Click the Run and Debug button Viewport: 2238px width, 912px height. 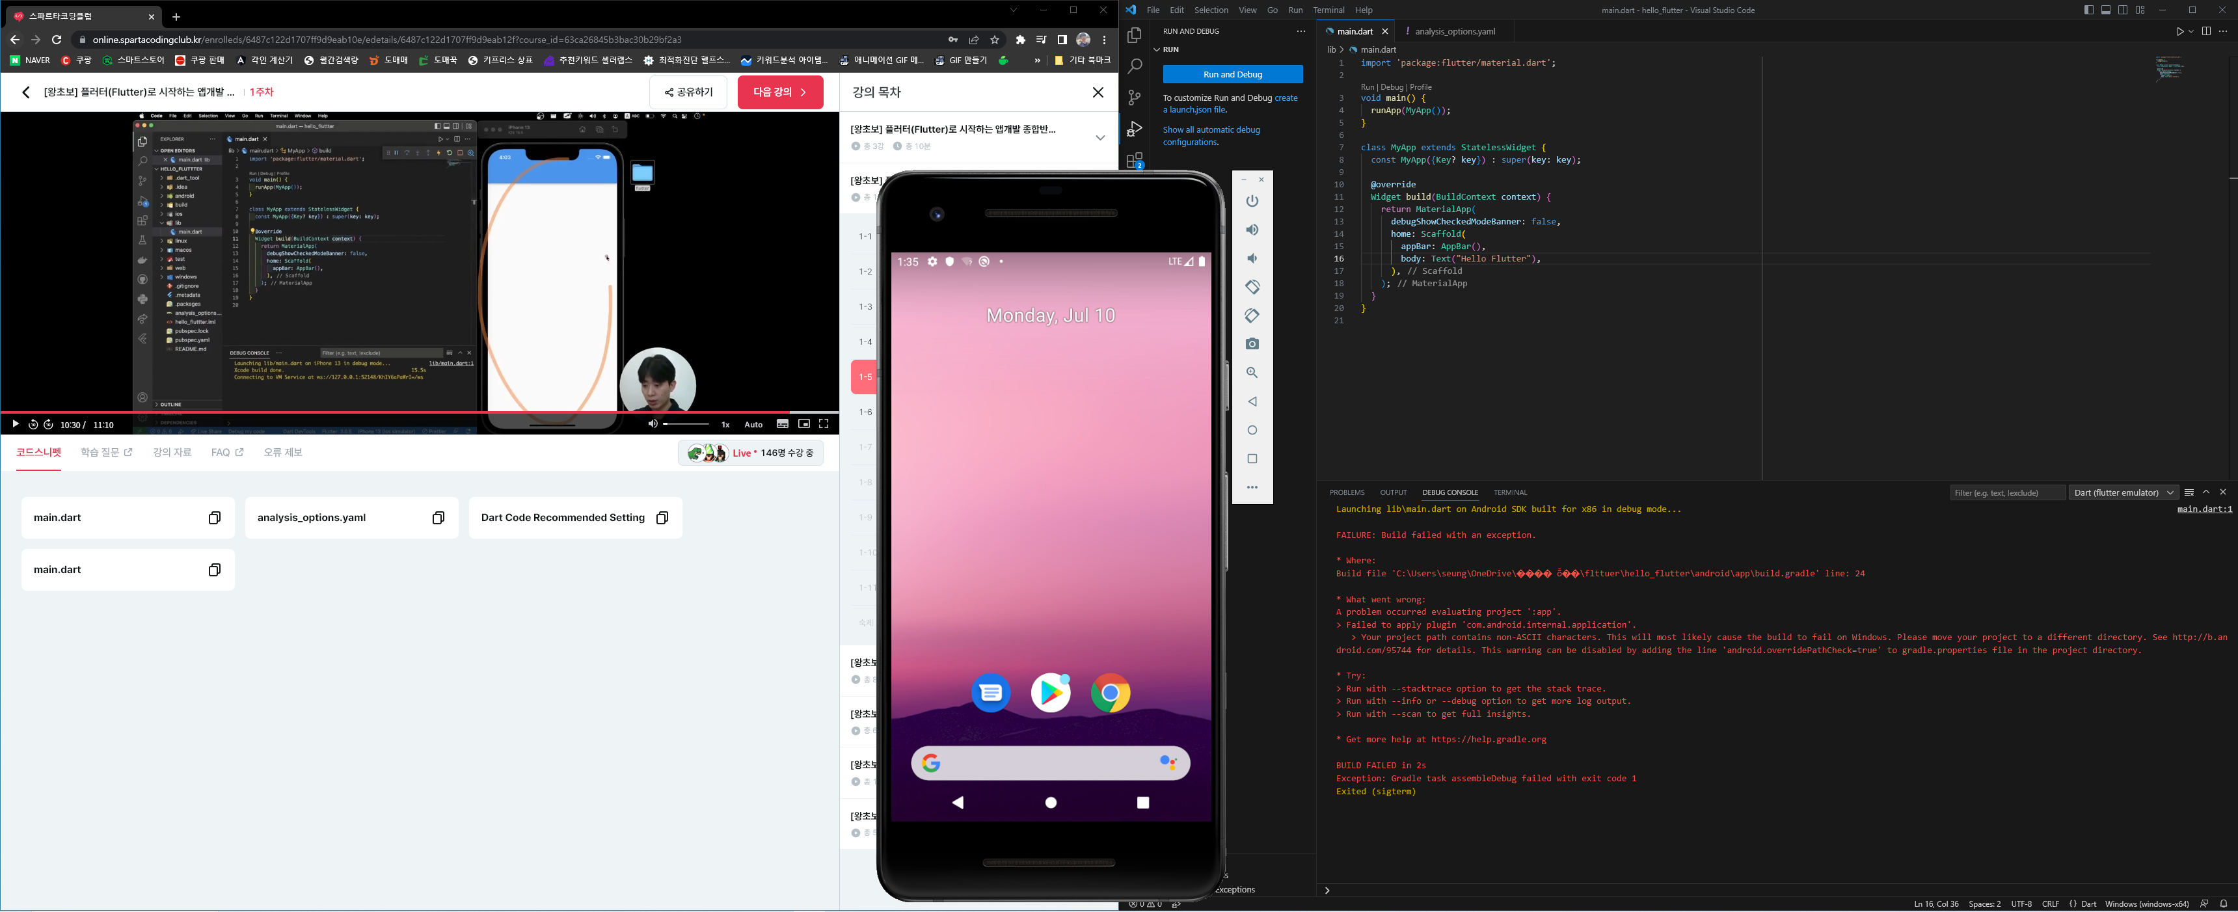pyautogui.click(x=1233, y=75)
